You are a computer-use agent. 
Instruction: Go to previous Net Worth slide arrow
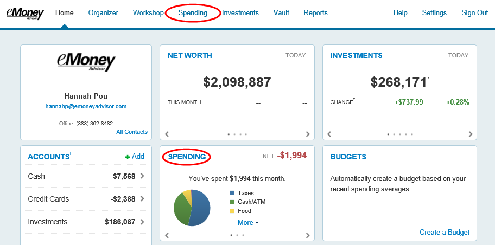pos(167,134)
